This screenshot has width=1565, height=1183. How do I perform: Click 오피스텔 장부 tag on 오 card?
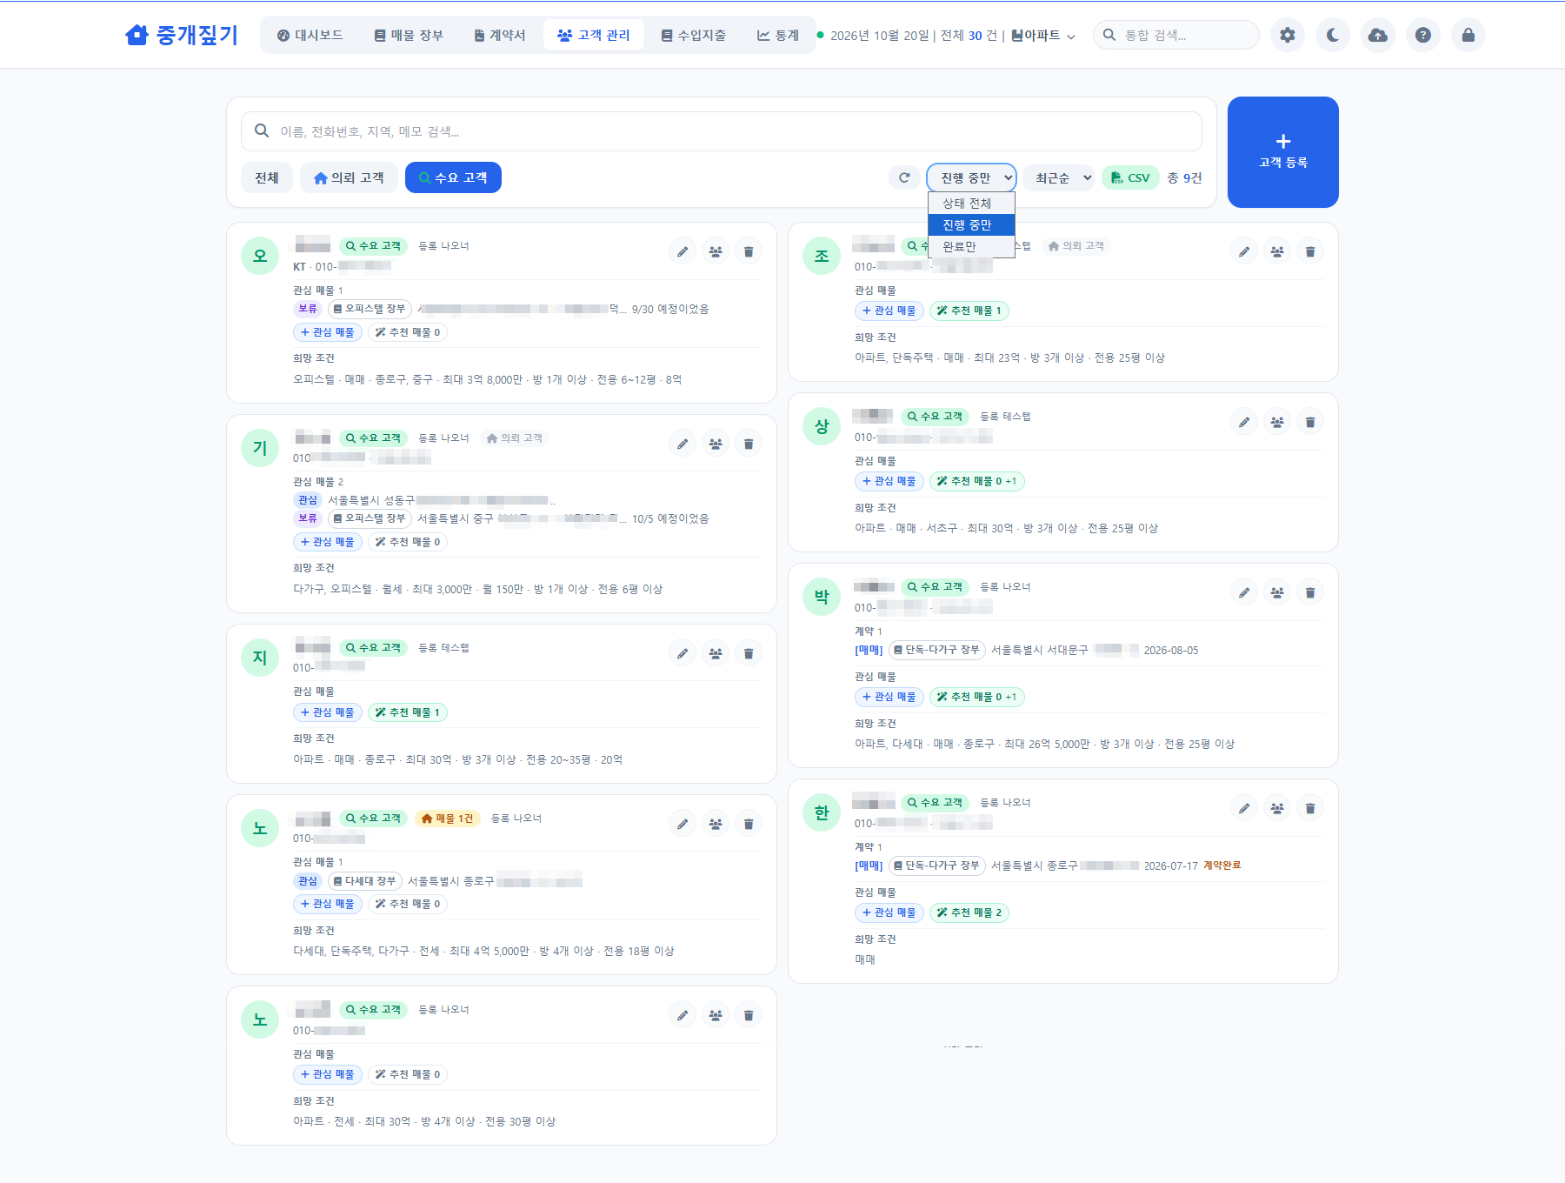pyautogui.click(x=370, y=309)
